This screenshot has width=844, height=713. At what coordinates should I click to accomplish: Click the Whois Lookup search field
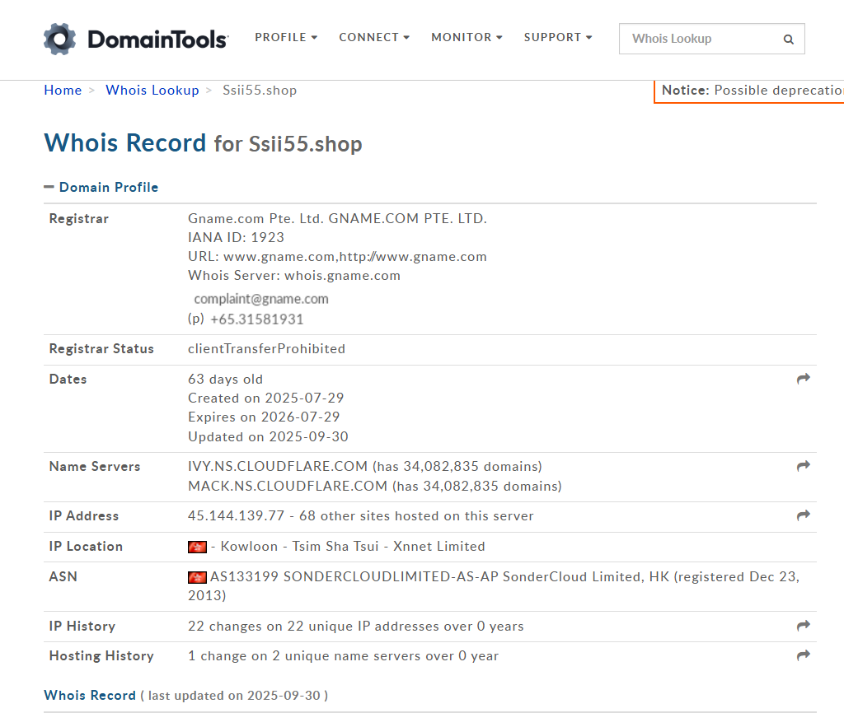(x=701, y=39)
